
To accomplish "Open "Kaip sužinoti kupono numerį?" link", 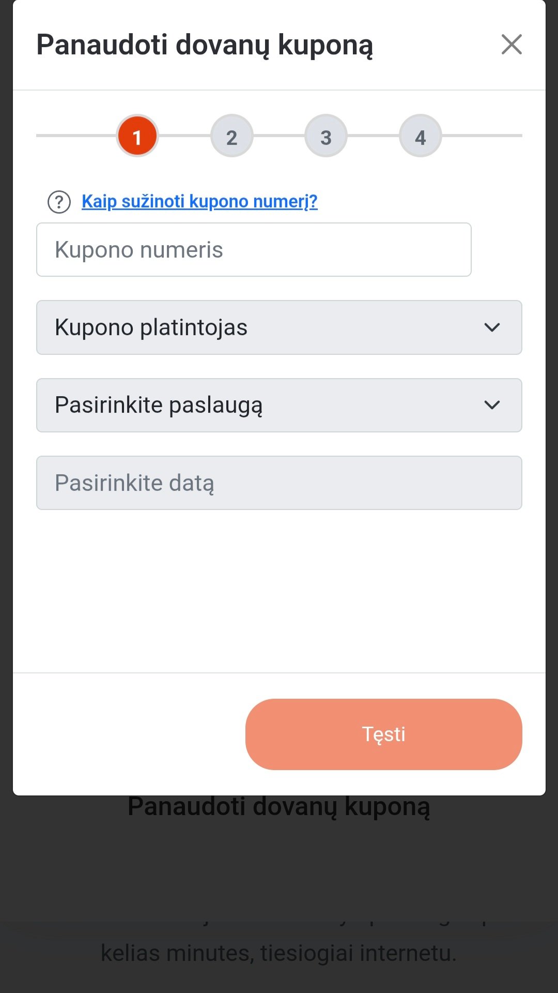I will tap(199, 201).
